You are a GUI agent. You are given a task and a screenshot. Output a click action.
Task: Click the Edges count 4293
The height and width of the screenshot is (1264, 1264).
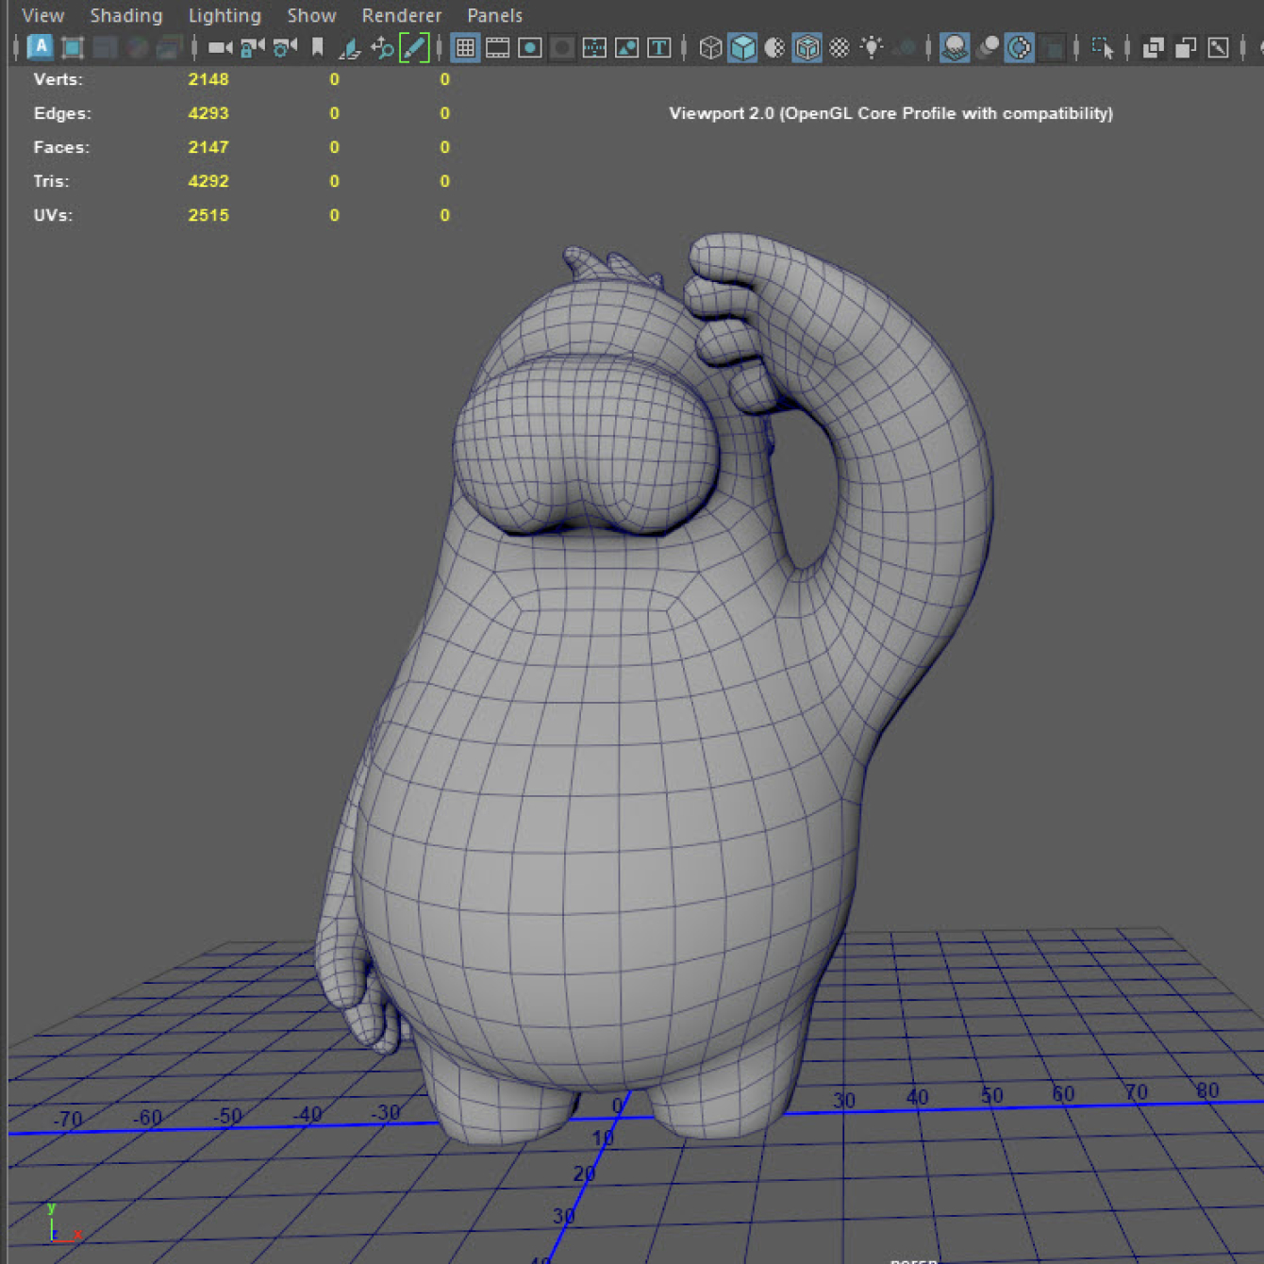[x=208, y=113]
